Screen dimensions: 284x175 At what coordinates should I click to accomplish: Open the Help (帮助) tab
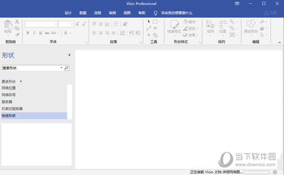click(142, 13)
